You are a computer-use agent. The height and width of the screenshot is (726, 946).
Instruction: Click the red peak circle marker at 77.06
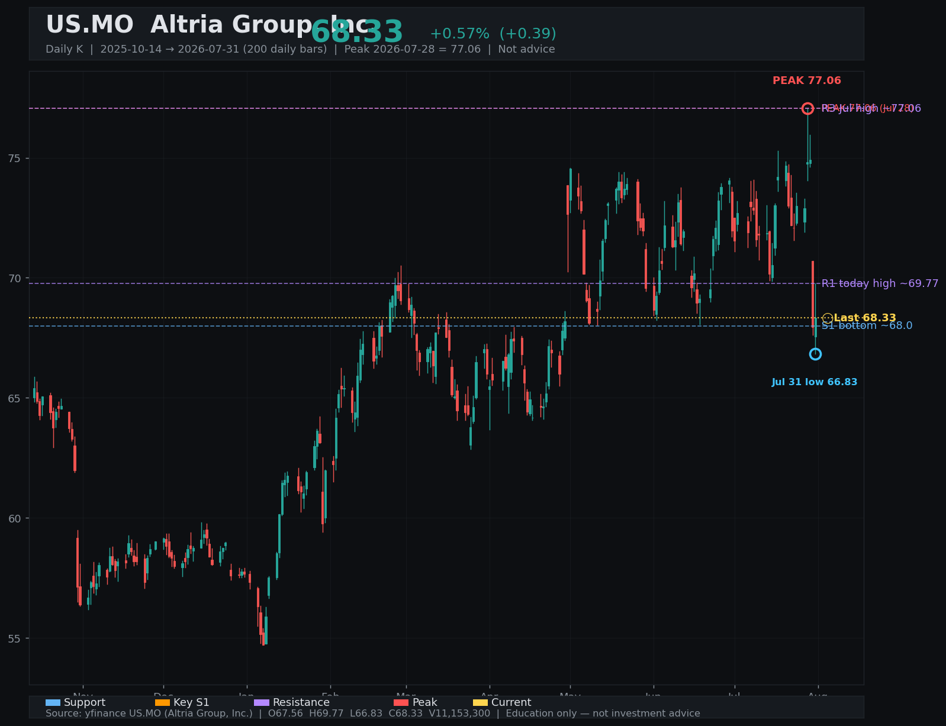pos(807,108)
